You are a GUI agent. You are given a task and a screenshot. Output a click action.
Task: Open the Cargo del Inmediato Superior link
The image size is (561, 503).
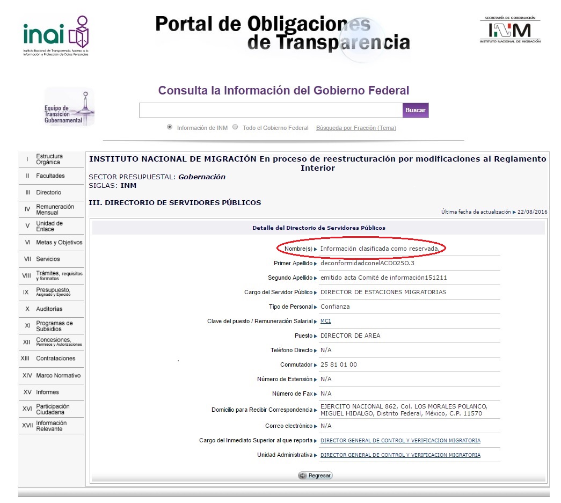pyautogui.click(x=400, y=440)
